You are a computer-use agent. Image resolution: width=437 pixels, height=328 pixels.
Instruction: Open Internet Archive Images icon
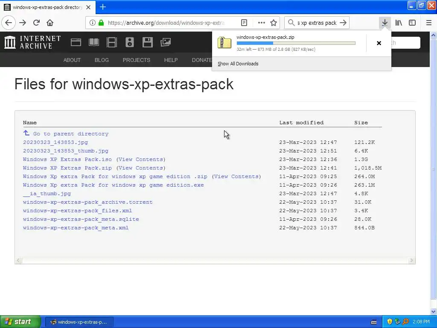[166, 42]
